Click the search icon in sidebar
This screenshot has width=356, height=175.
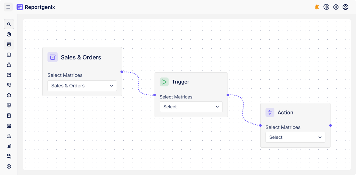tap(9, 24)
